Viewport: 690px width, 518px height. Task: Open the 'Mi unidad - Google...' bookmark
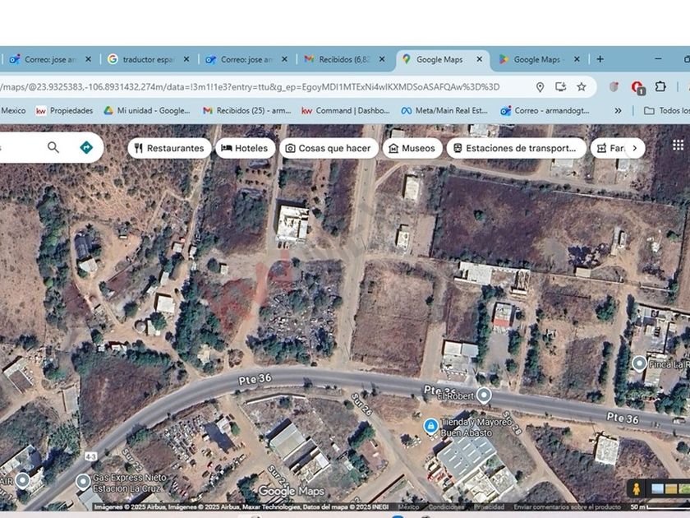pyautogui.click(x=147, y=110)
